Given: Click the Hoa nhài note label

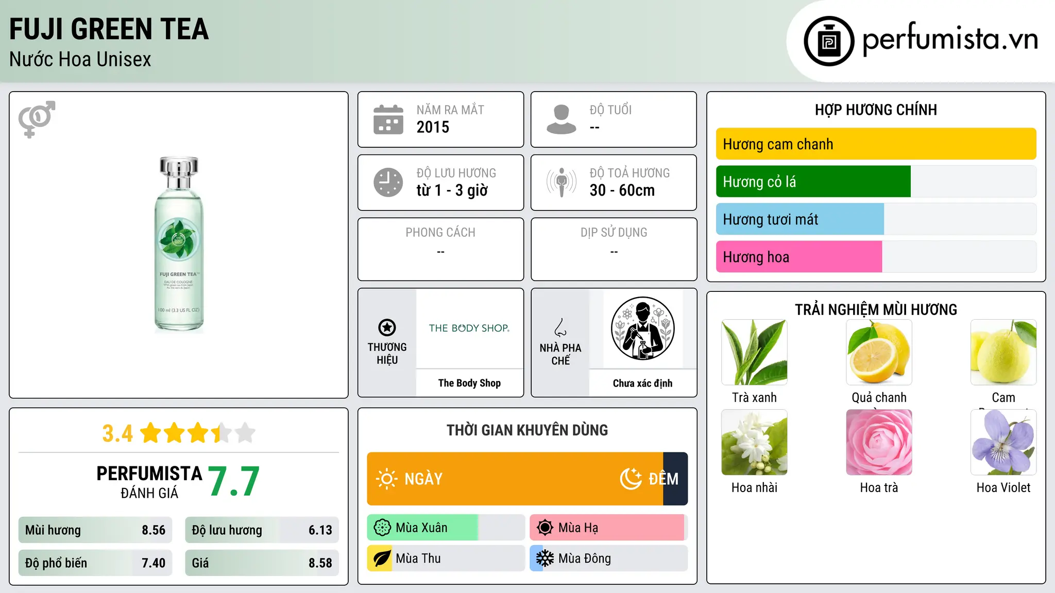Looking at the screenshot, I should (x=754, y=487).
